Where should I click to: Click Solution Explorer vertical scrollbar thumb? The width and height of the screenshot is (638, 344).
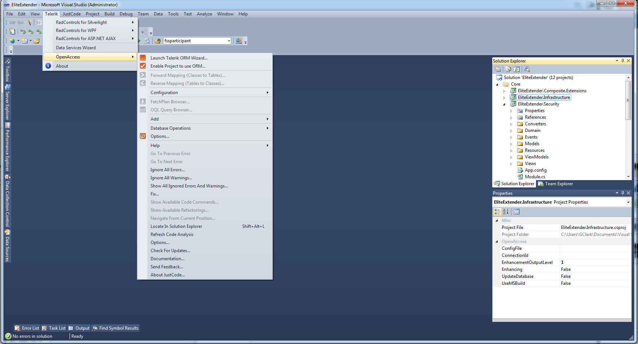(x=628, y=100)
